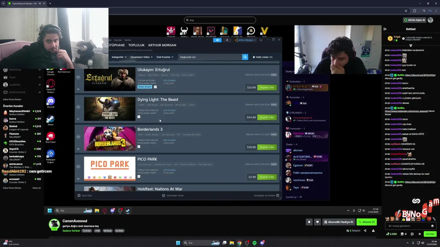Screen dimensions: 440x247
Task: Switch to Steam ARTHUR MORGAN tab
Action: 162,45
